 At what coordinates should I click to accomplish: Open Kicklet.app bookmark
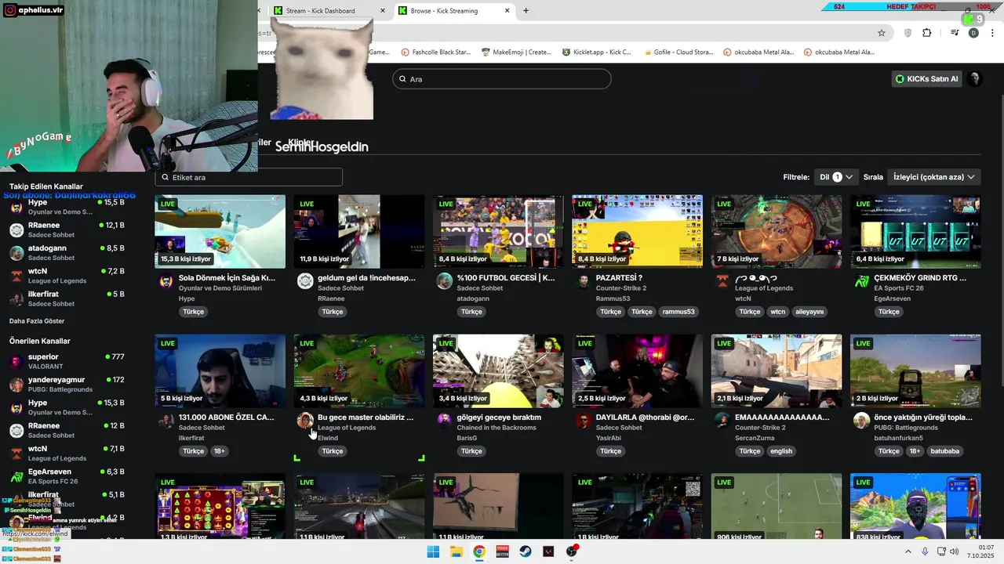pos(597,52)
